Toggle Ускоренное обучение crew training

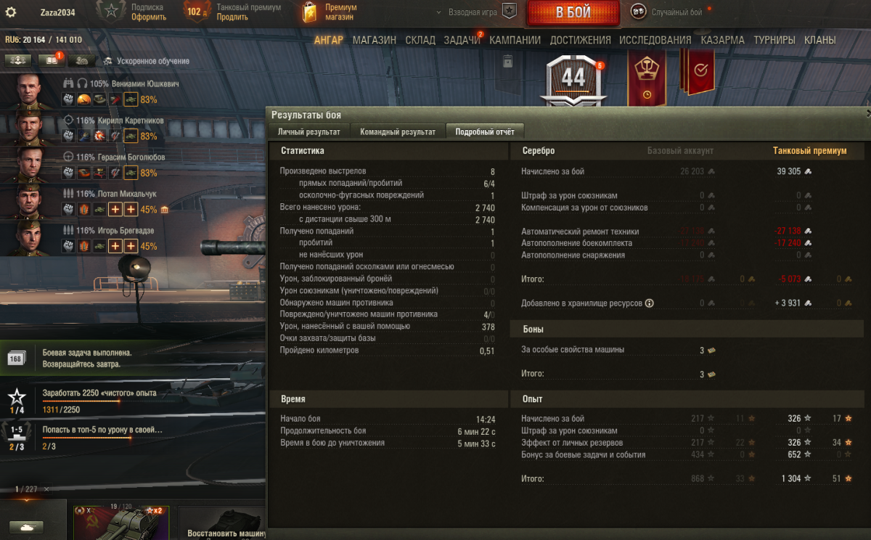click(x=146, y=61)
